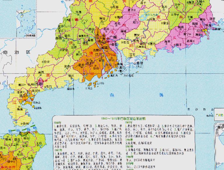Viewport: 224px width, 170px height.
Task: Select the 海康 label on Leizhou peninsula
Action: tap(20, 109)
